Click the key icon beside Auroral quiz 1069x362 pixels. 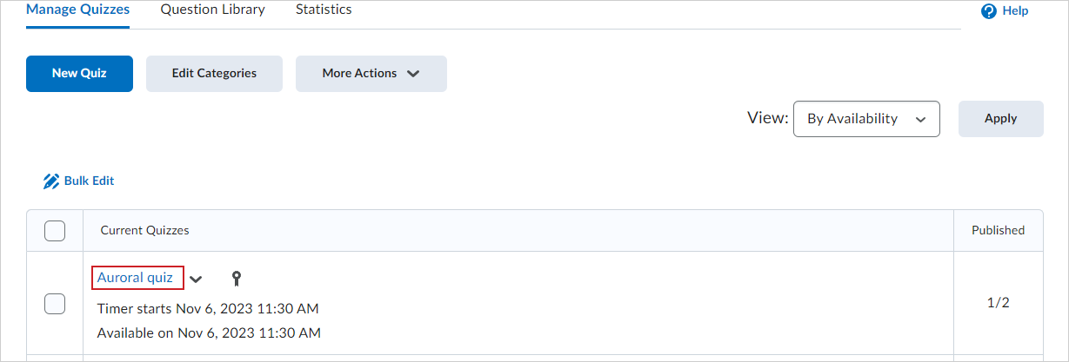(236, 279)
